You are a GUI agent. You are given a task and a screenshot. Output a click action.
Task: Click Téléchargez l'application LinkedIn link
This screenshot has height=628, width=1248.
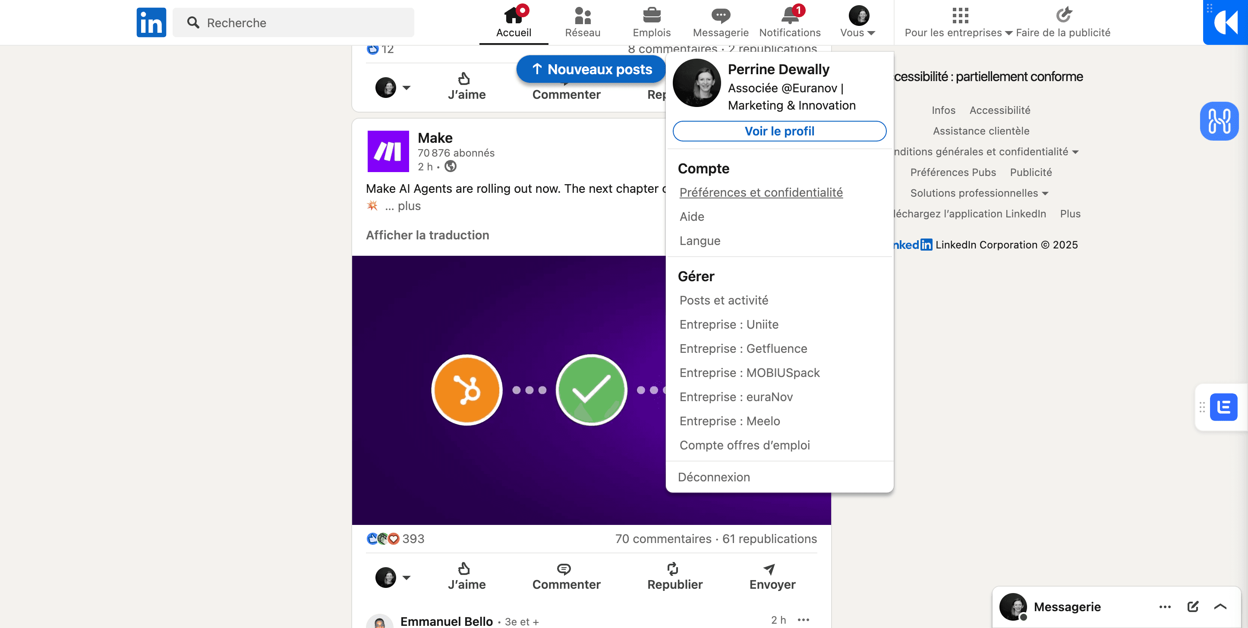tap(971, 214)
